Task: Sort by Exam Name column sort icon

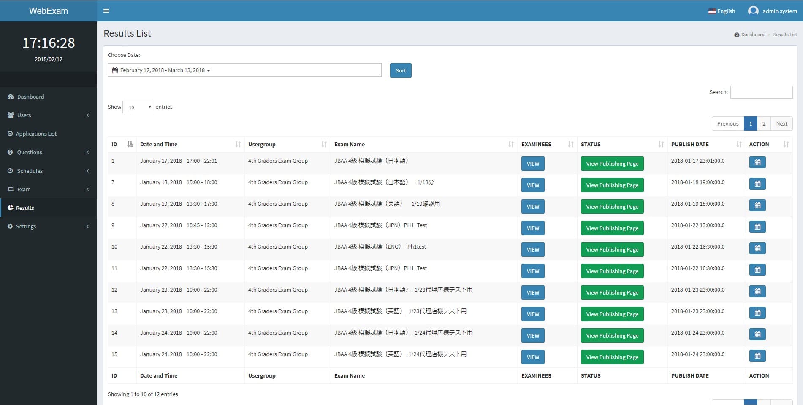Action: [511, 144]
